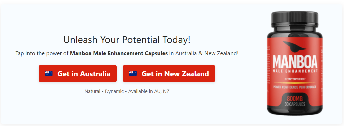Click the word 'Australia' in the red button
Screen dimensions: 344x126
coord(95,74)
